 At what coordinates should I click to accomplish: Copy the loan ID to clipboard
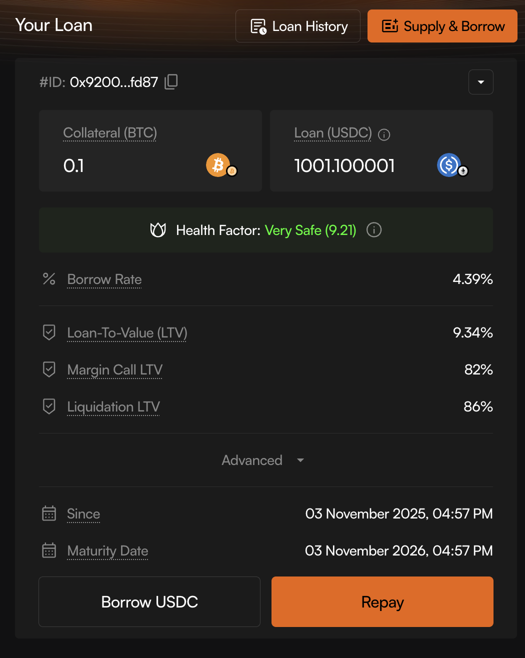(171, 81)
